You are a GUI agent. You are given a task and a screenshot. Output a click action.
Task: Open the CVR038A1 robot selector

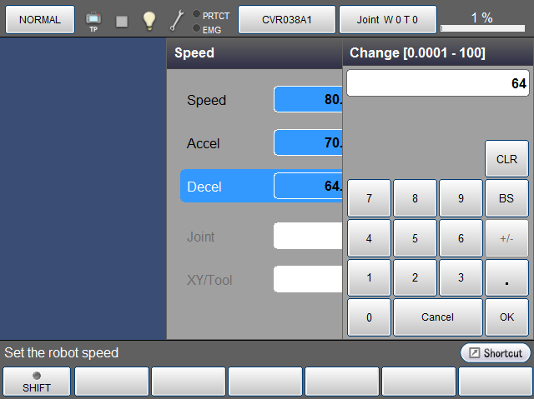287,19
